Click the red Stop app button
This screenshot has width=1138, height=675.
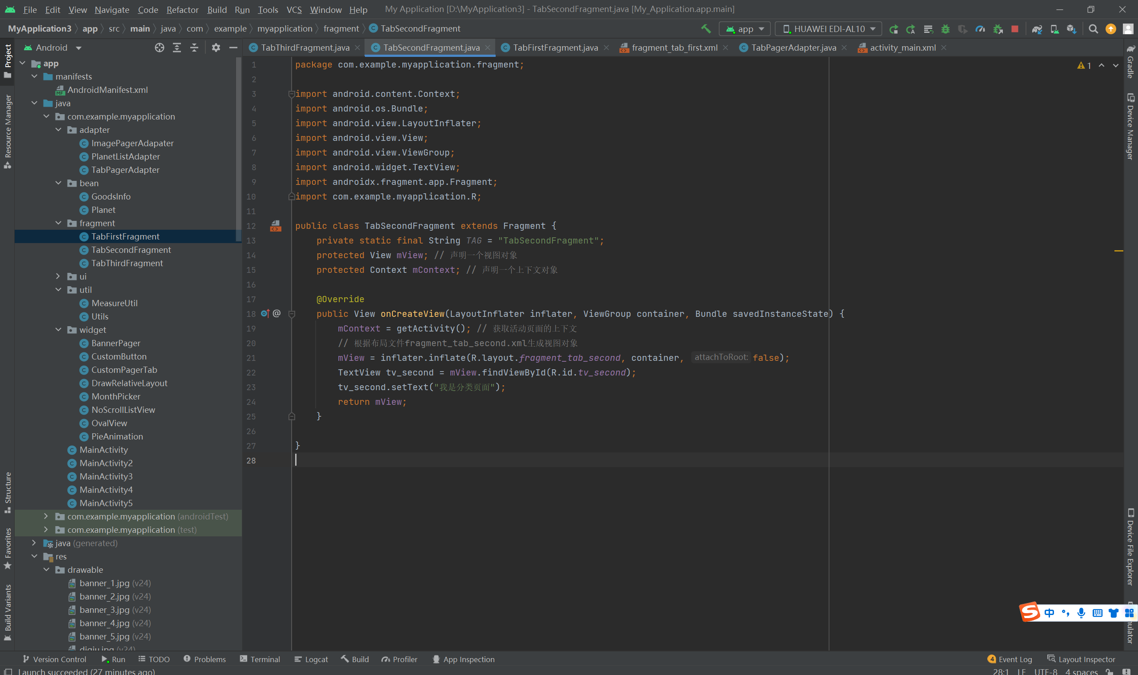(x=1015, y=28)
